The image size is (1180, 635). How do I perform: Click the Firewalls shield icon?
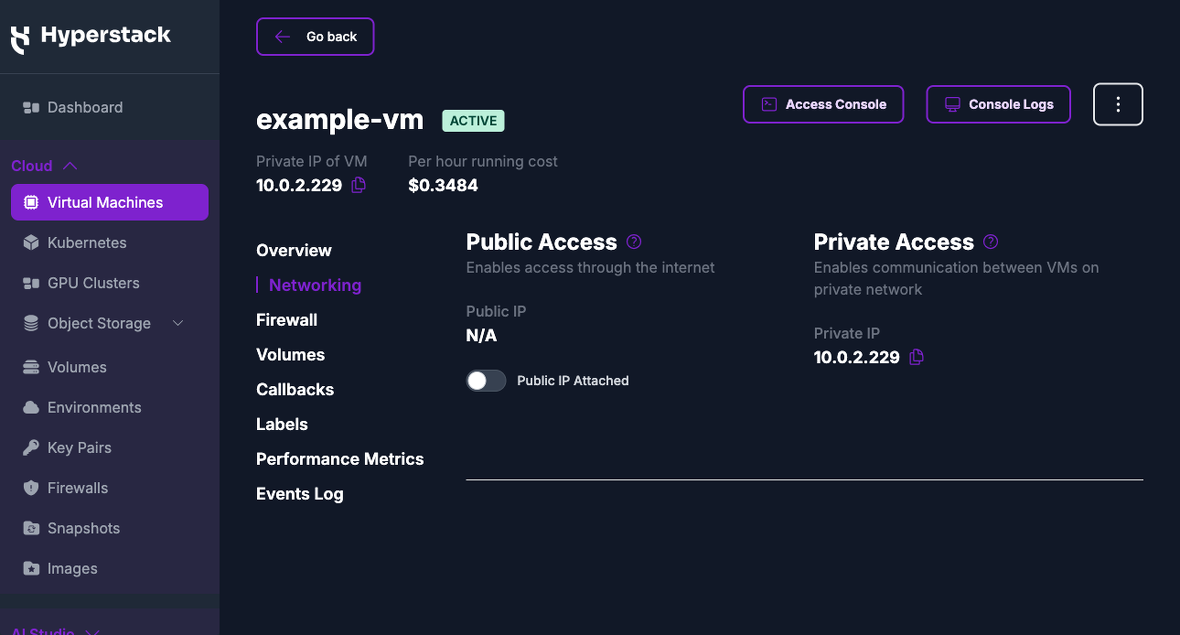tap(31, 488)
